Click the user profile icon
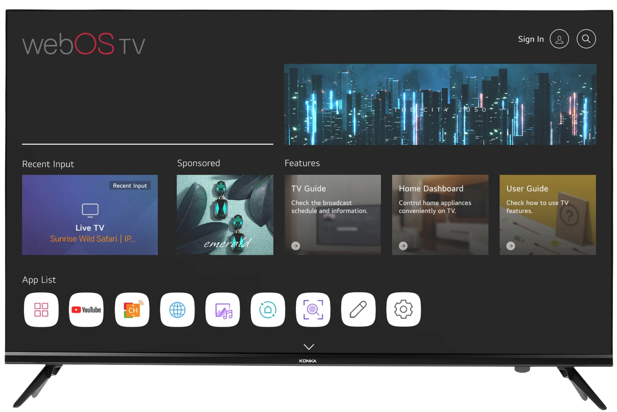Image resolution: width=617 pixels, height=412 pixels. (x=559, y=39)
